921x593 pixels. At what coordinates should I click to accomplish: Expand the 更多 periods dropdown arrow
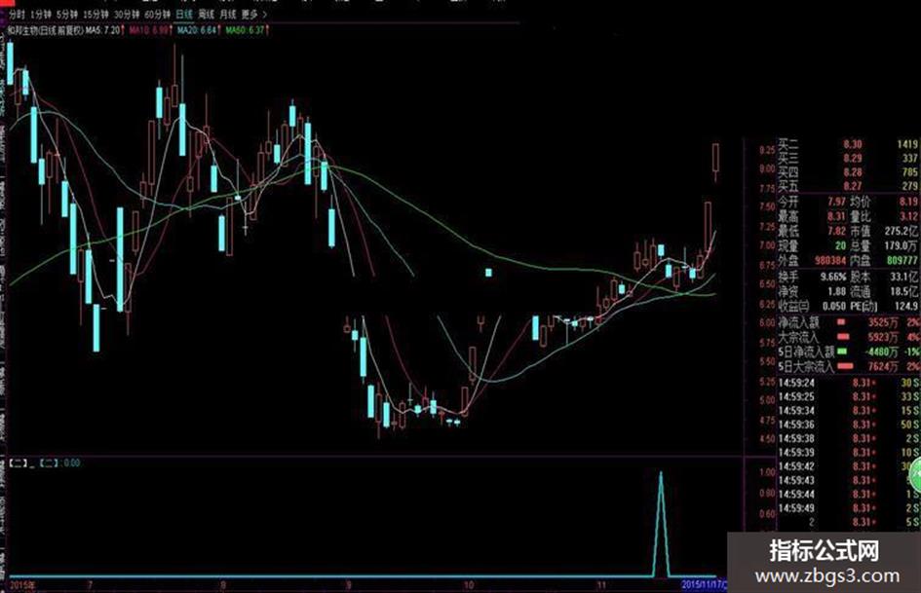click(265, 14)
